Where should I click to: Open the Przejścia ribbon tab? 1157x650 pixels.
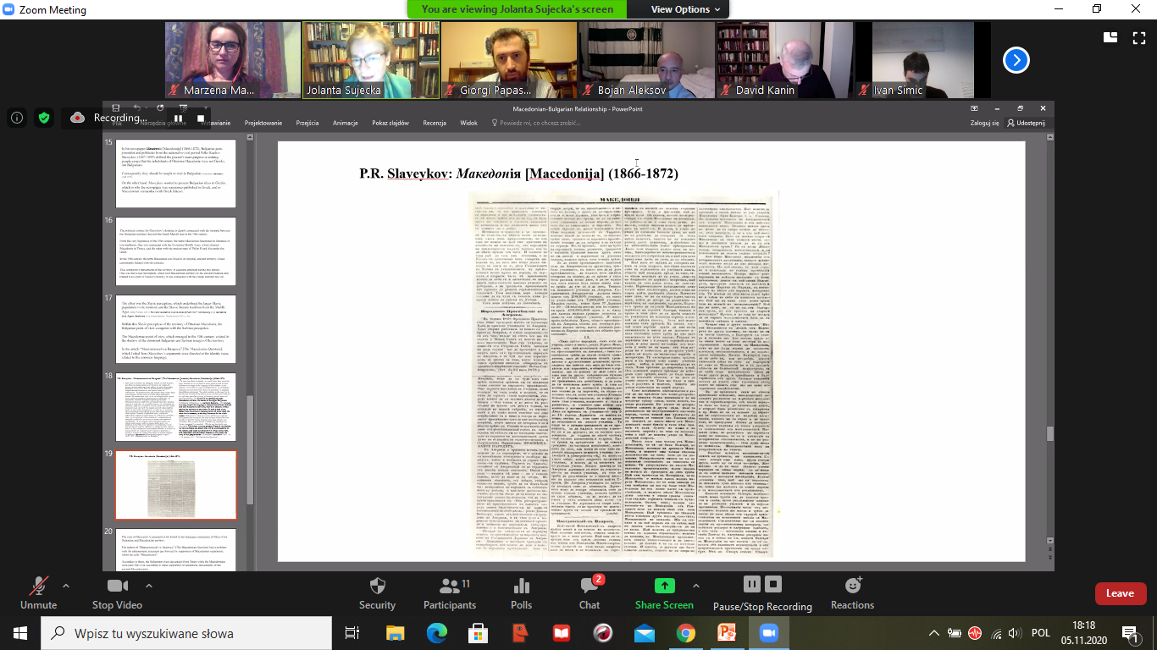coord(307,123)
